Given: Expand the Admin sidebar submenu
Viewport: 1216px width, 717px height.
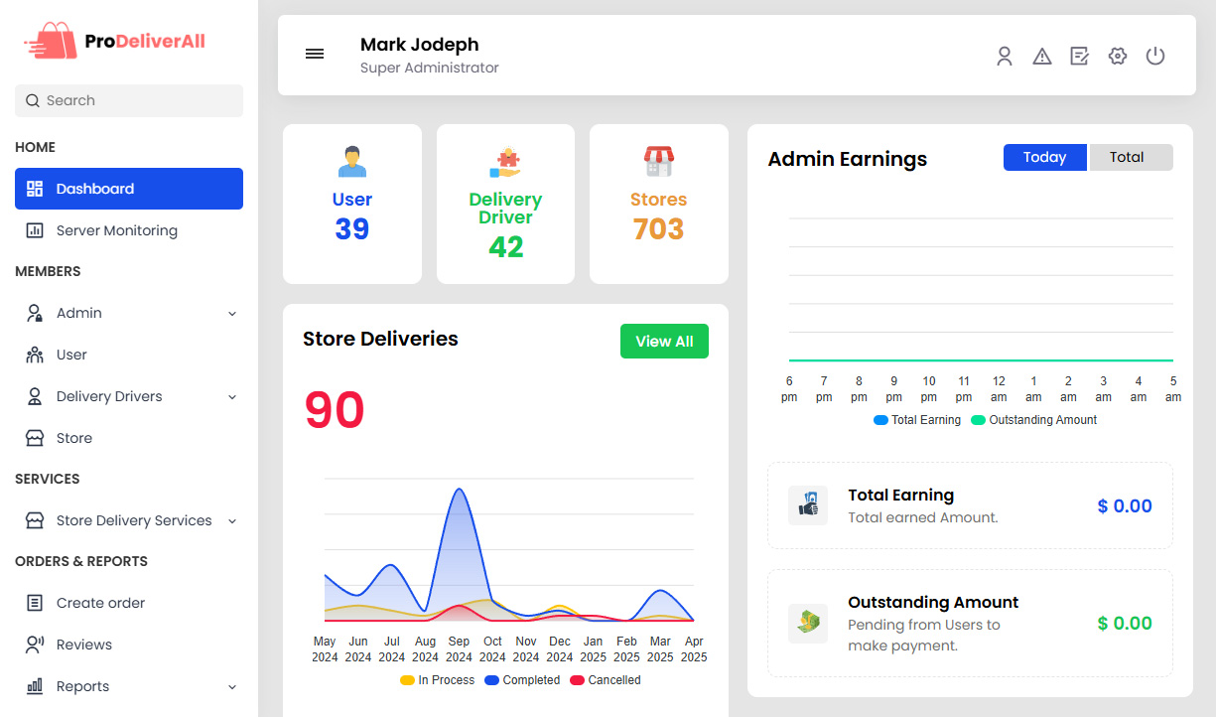Looking at the screenshot, I should [232, 314].
